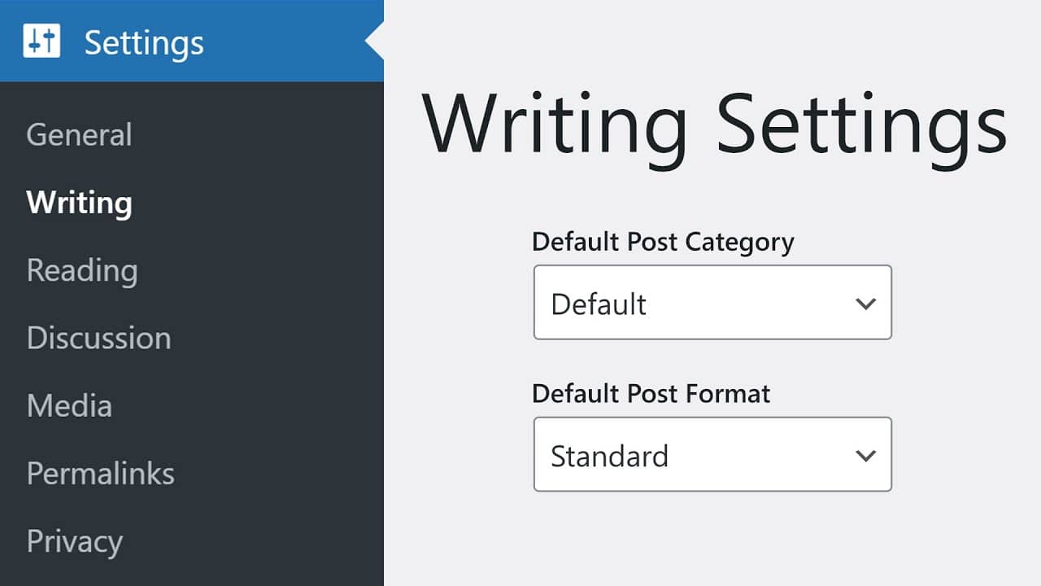Open the Permalinks settings page
This screenshot has width=1041, height=586.
(100, 473)
